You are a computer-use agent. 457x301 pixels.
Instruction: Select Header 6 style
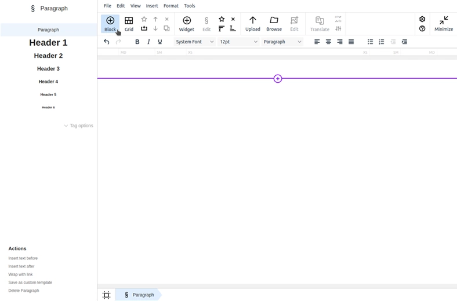[x=48, y=107]
